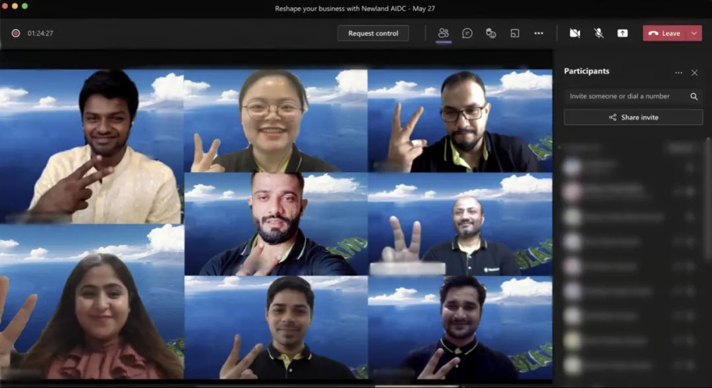The width and height of the screenshot is (712, 388).
Task: Expand the Leave button dropdown arrow
Action: point(694,33)
